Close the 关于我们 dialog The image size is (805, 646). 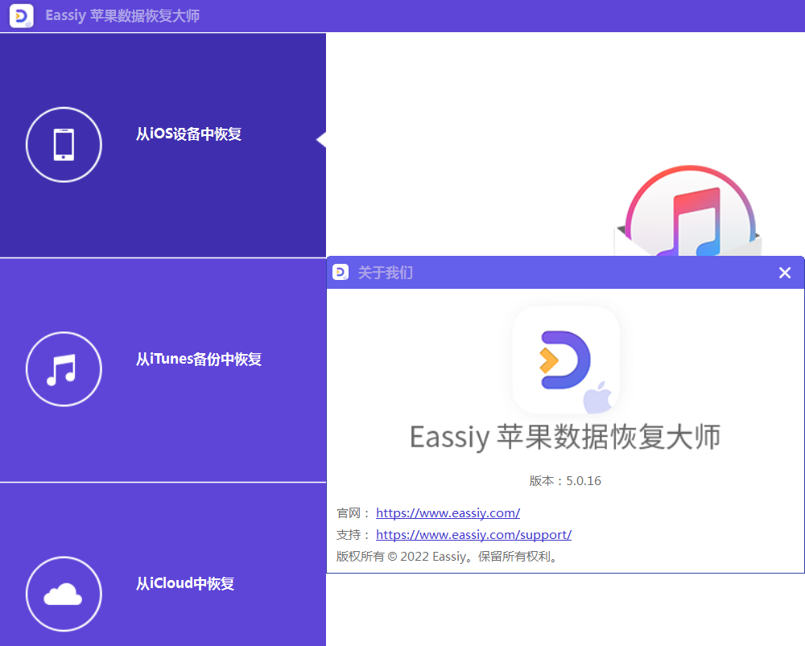click(784, 273)
